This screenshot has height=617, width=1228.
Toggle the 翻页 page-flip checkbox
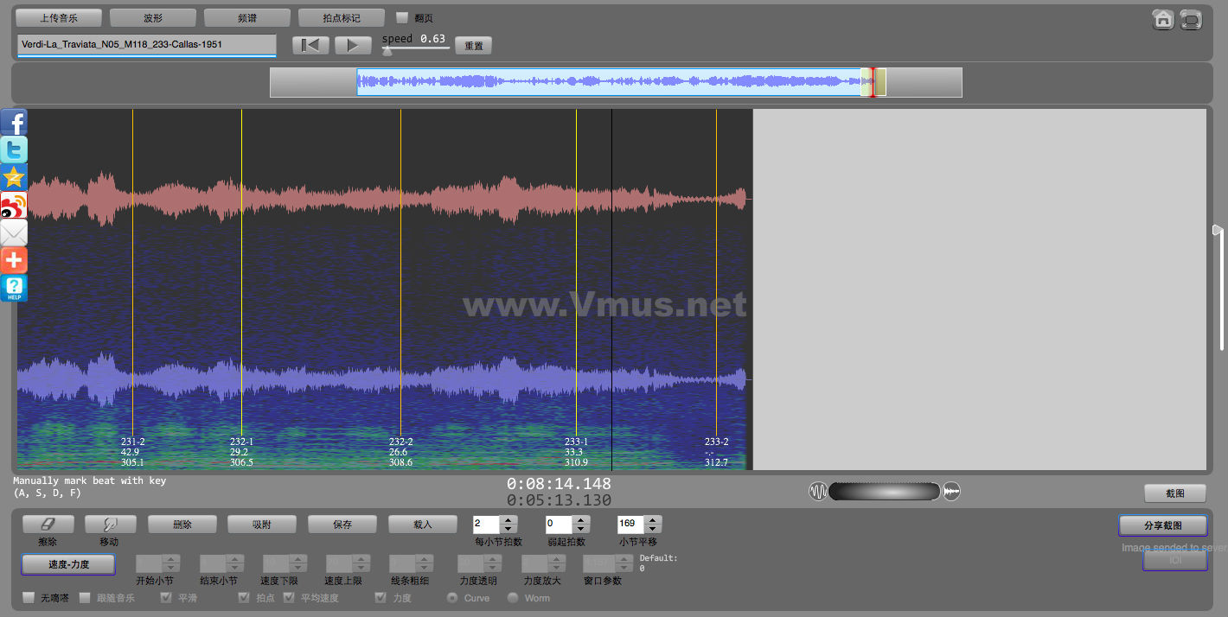tap(402, 17)
